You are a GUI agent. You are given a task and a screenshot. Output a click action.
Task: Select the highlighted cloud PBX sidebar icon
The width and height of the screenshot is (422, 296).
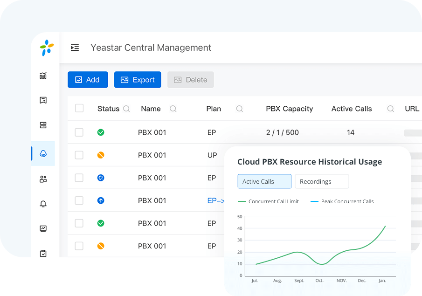pos(43,154)
